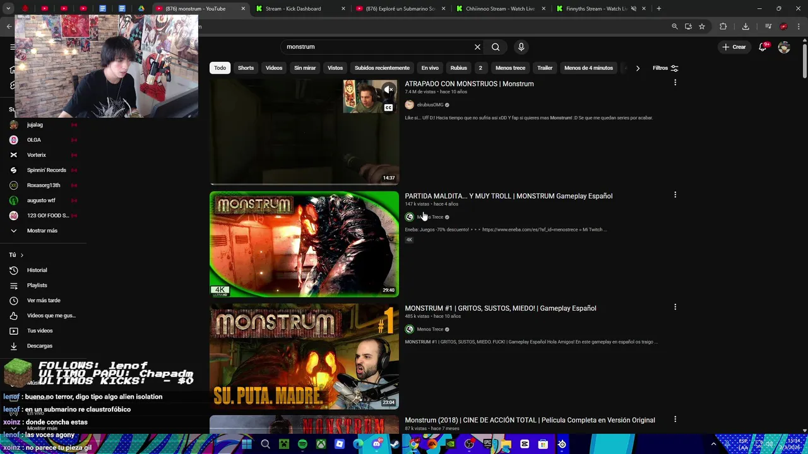
Task: Open a new browser tab
Action: point(658,9)
